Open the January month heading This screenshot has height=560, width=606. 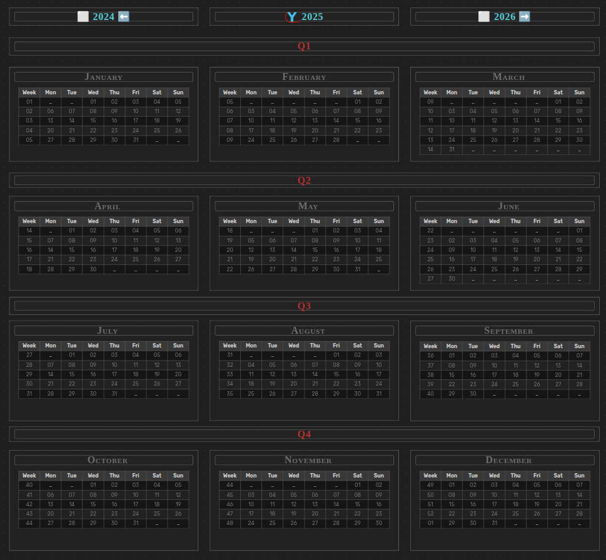[104, 77]
